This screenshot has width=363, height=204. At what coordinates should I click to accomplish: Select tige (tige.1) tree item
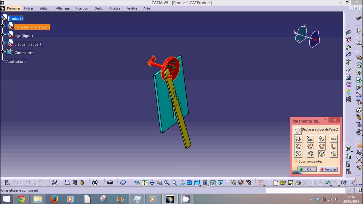pos(24,36)
